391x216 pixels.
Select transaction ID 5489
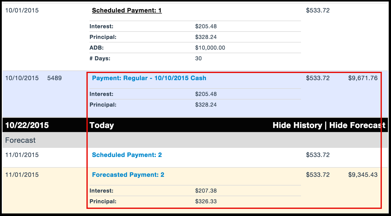(54, 78)
